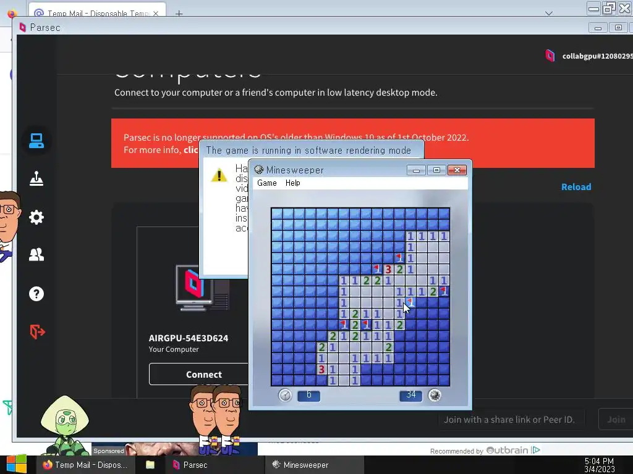
Task: Click the red Windows 10 support warning banner
Action: click(352, 143)
